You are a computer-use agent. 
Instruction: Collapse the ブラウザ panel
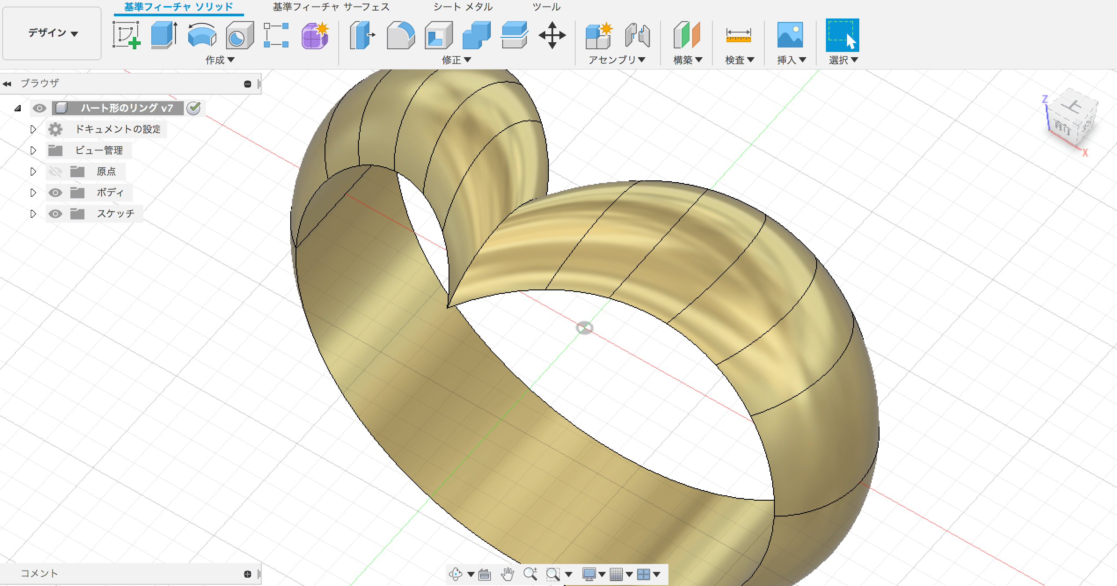tap(7, 83)
